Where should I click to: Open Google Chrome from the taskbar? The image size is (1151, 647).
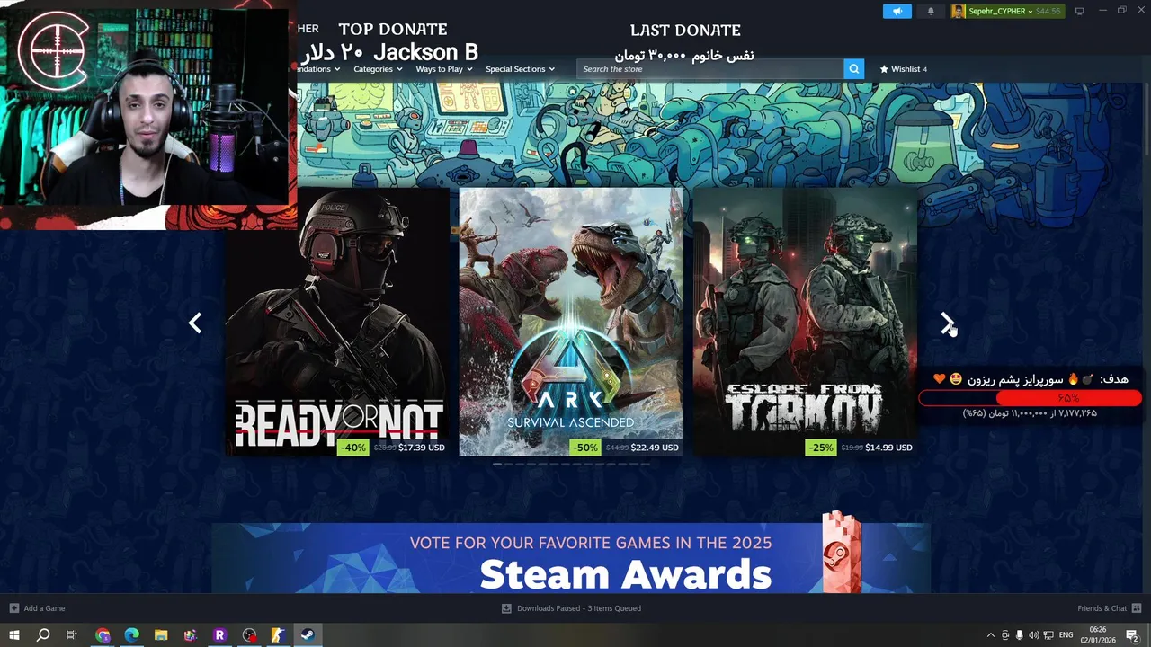click(x=103, y=635)
